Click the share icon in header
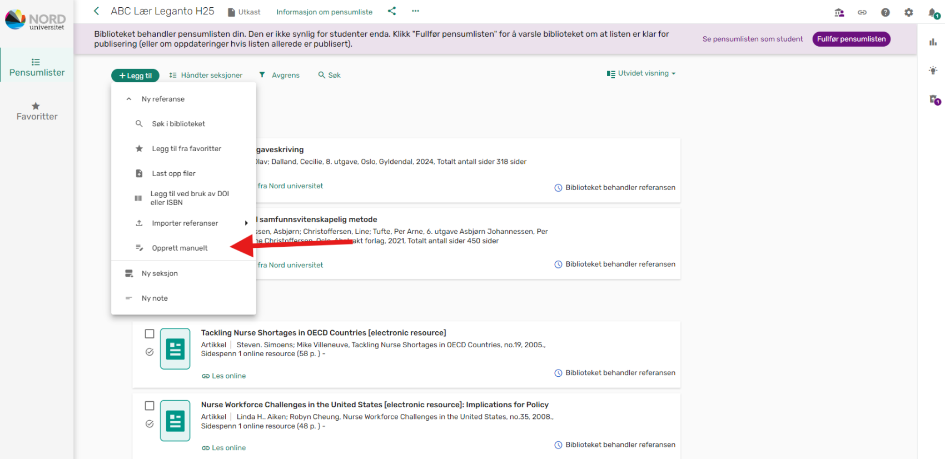This screenshot has width=945, height=459. click(392, 11)
